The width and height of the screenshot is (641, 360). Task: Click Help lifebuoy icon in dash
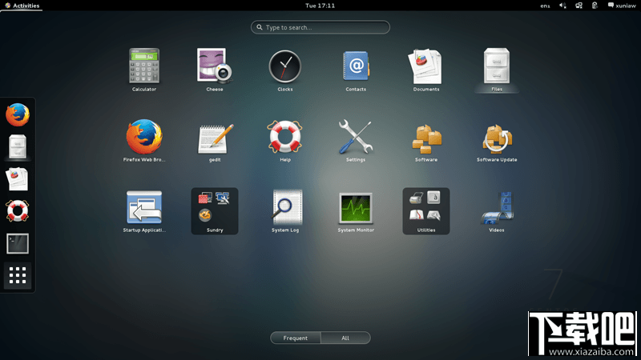point(18,211)
